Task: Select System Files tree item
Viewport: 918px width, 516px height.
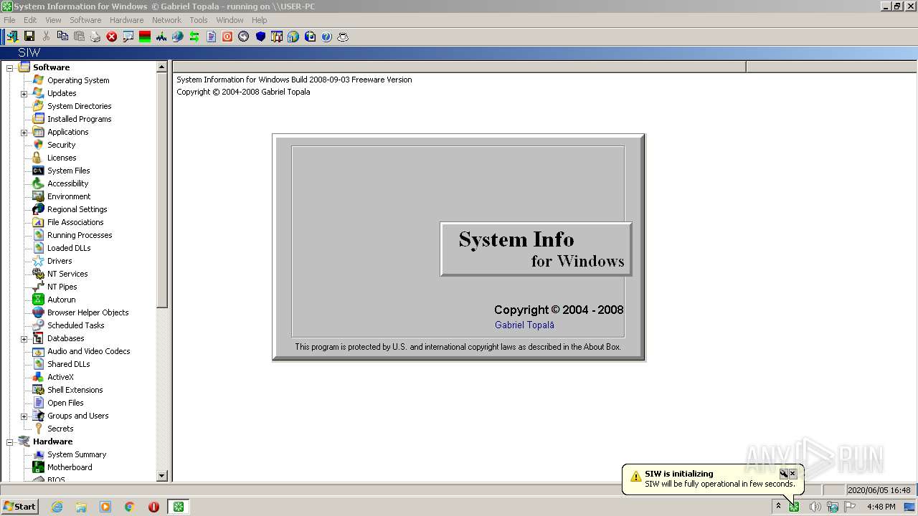Action: point(68,171)
